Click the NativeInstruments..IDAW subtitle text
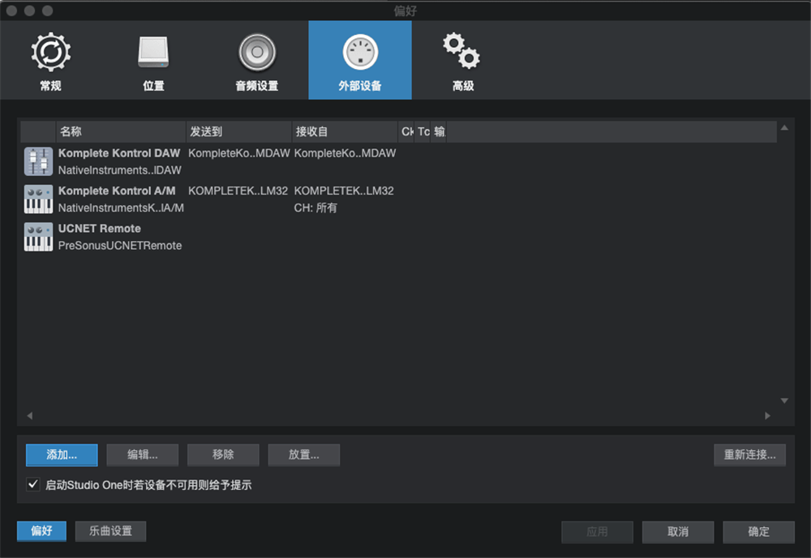The image size is (811, 558). coord(120,170)
